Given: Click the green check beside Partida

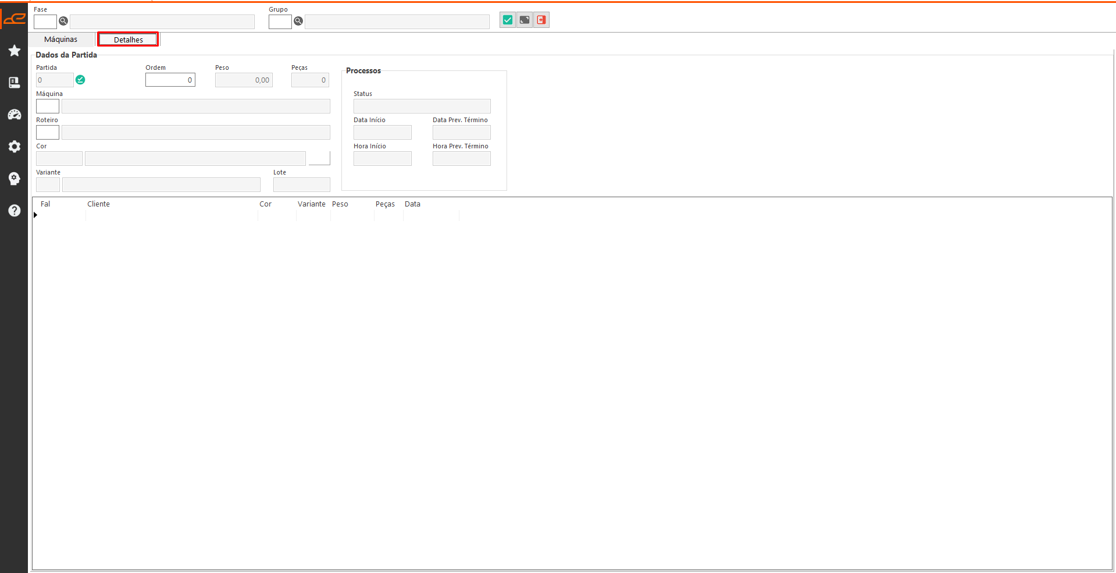Looking at the screenshot, I should tap(80, 80).
